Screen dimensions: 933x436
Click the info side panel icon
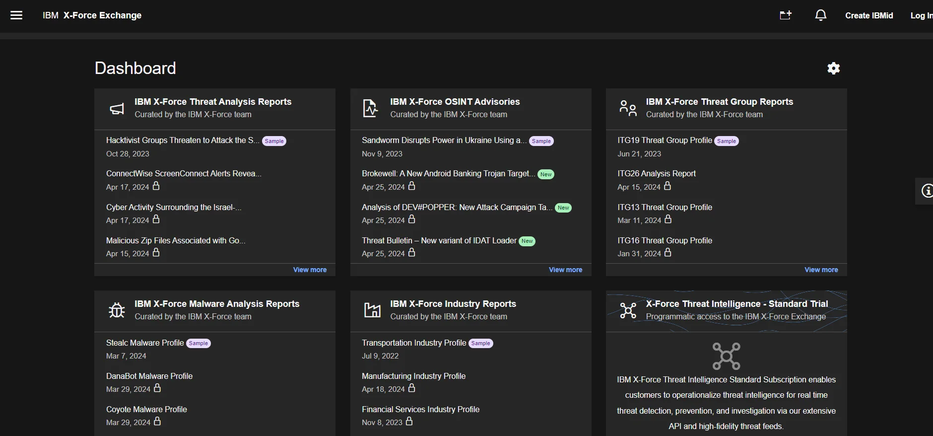927,191
